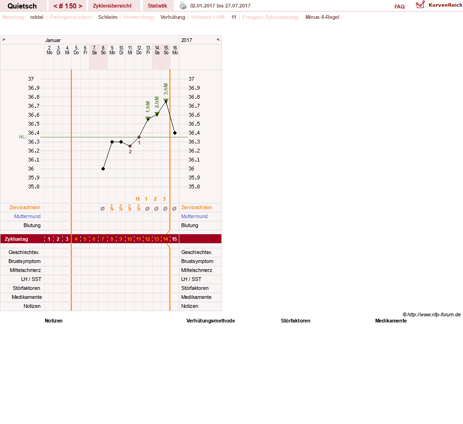Screen dimensions: 463x424
Task: Click the HLi baseline label
Action: coord(23,137)
